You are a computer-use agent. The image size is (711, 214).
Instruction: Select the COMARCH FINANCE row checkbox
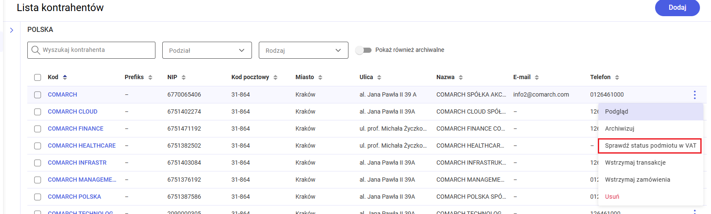coord(38,129)
